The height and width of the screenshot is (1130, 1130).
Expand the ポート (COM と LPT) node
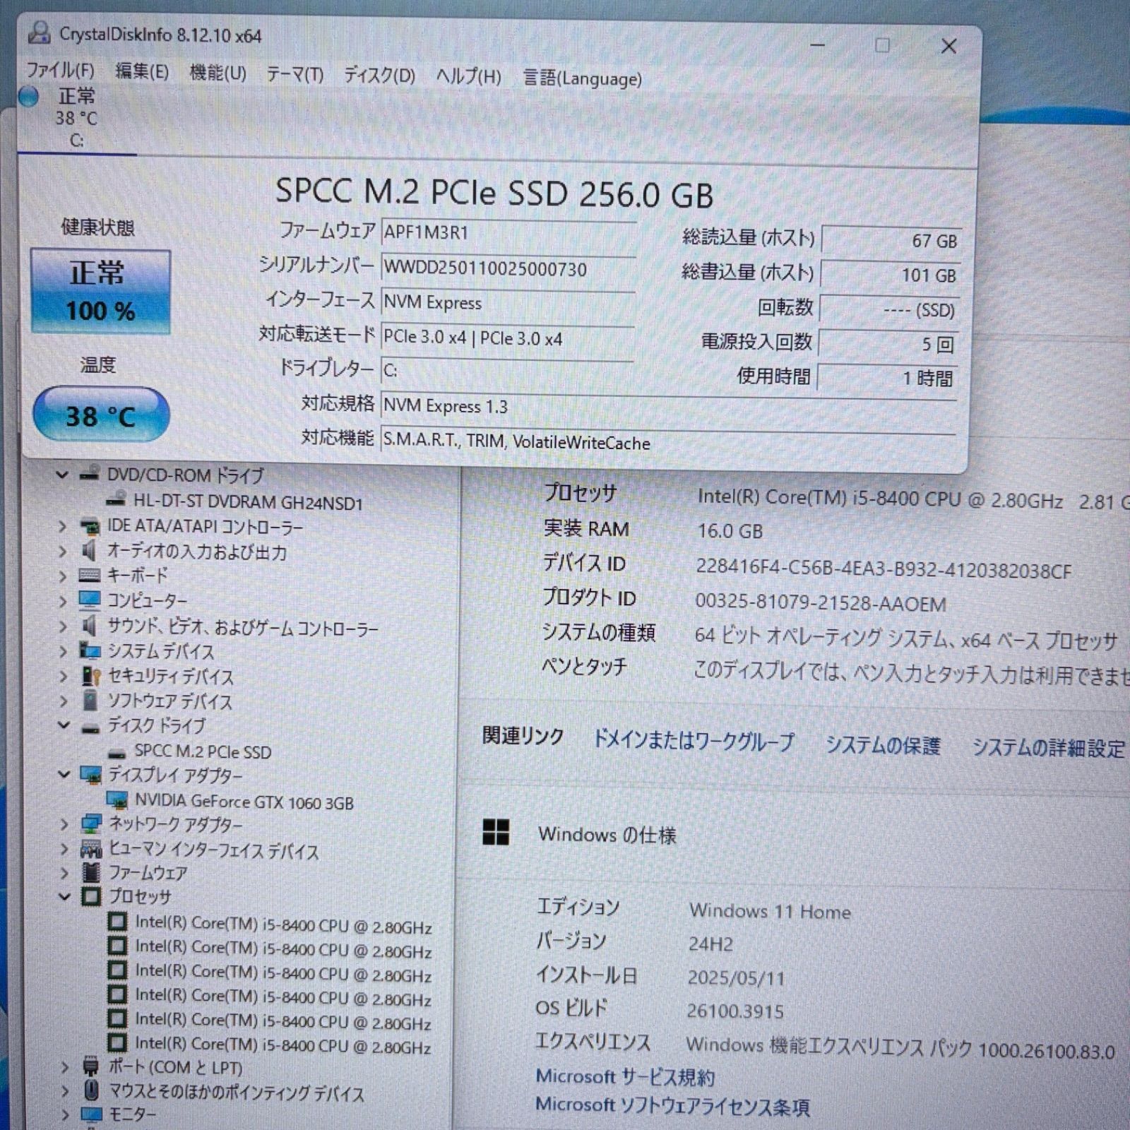[x=64, y=1067]
